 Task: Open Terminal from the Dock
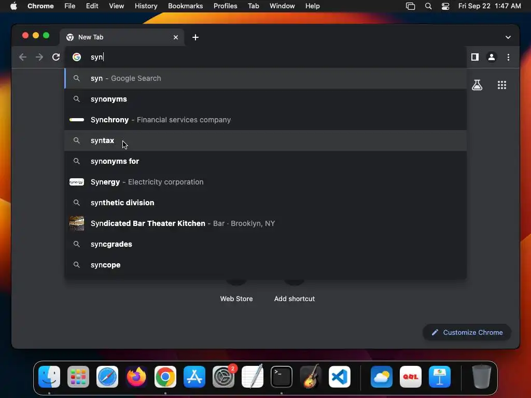(282, 377)
